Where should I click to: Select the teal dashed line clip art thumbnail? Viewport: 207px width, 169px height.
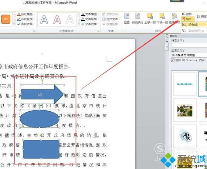tap(185, 84)
